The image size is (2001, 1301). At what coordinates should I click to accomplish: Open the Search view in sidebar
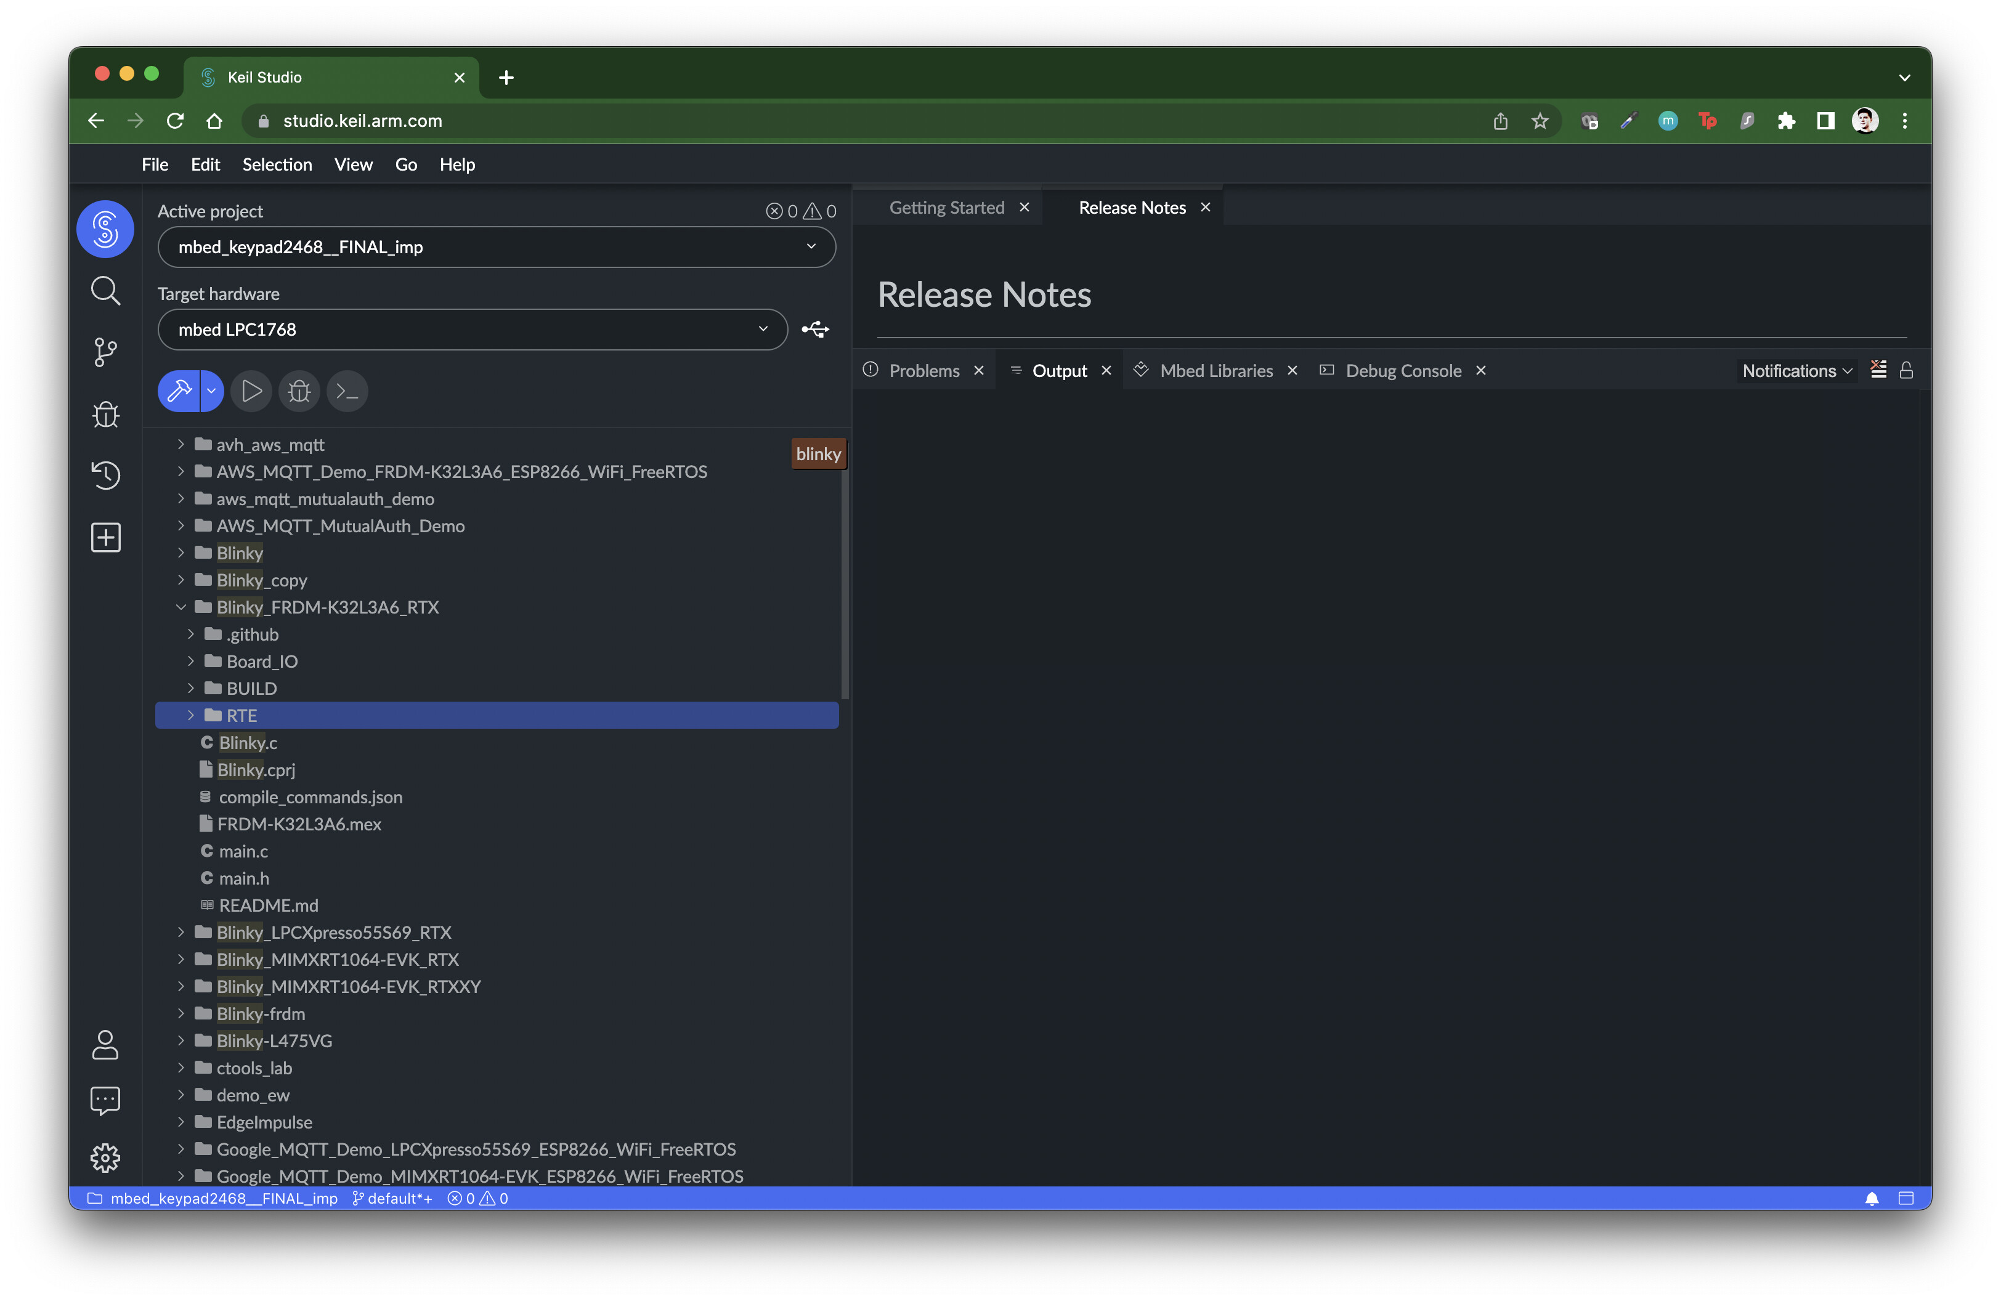tap(105, 291)
